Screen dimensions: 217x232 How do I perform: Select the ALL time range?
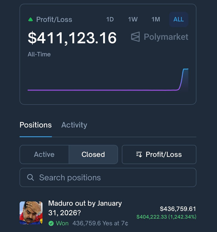tap(179, 19)
